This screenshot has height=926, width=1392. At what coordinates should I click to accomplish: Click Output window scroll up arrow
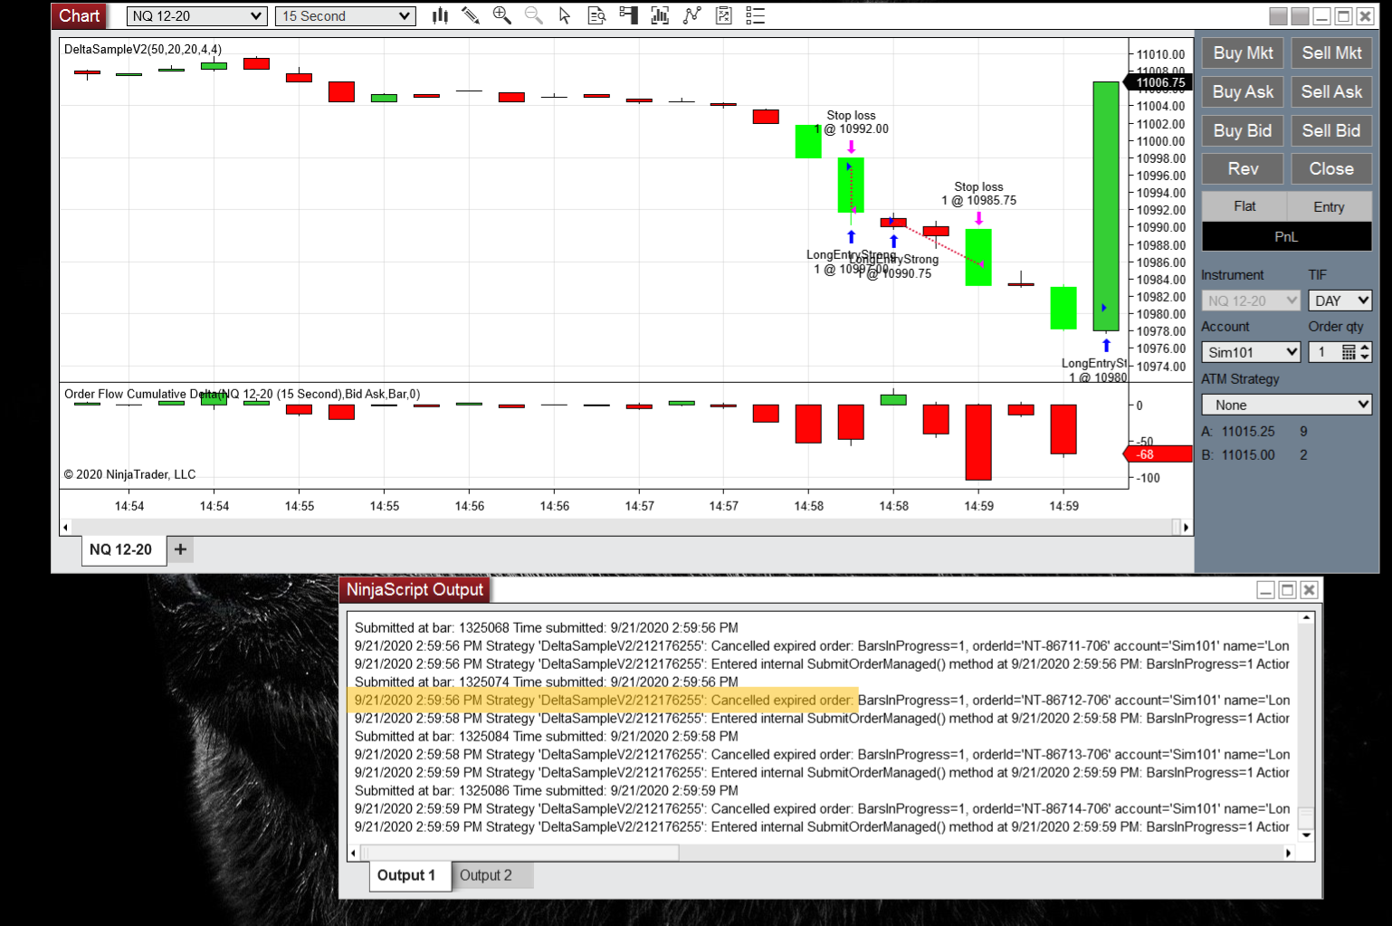click(1306, 618)
